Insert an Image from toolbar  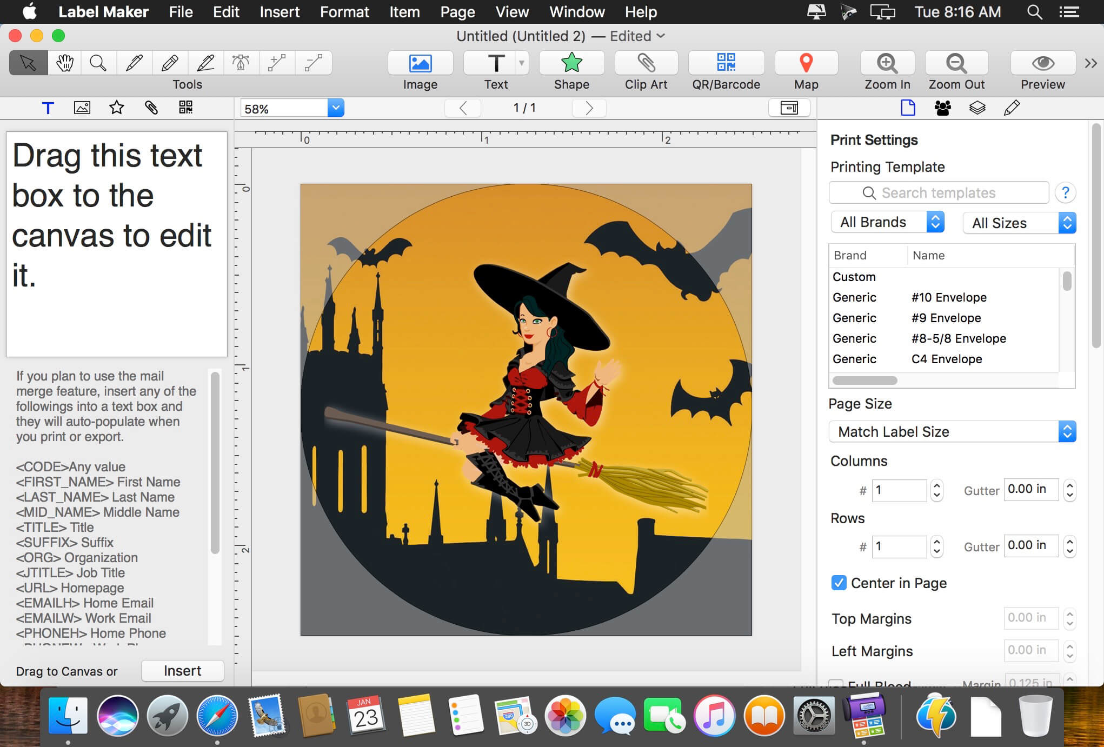click(x=420, y=63)
